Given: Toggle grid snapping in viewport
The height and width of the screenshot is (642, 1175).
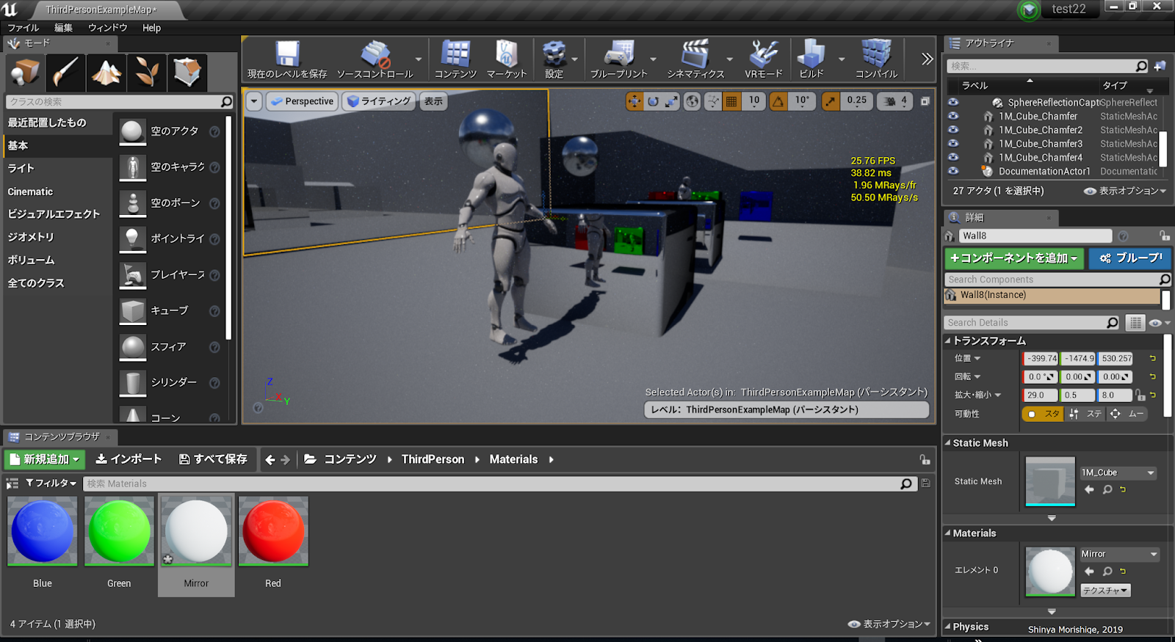Looking at the screenshot, I should 731,101.
